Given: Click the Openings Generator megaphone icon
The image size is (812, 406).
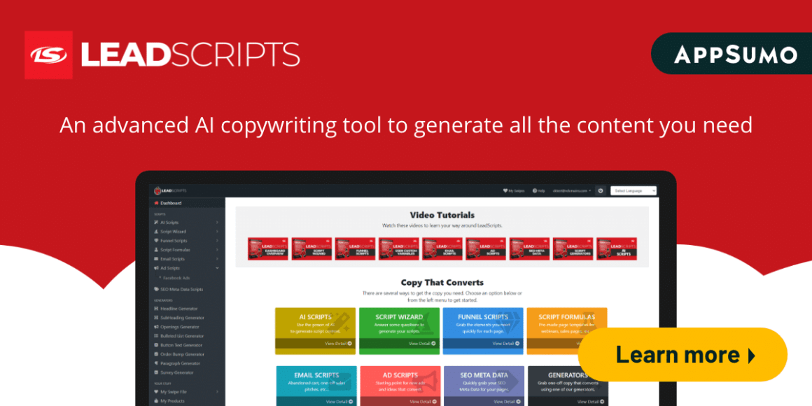Looking at the screenshot, I should tap(156, 327).
